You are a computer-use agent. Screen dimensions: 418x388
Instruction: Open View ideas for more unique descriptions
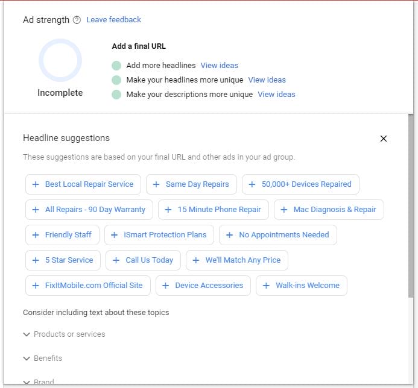point(276,94)
